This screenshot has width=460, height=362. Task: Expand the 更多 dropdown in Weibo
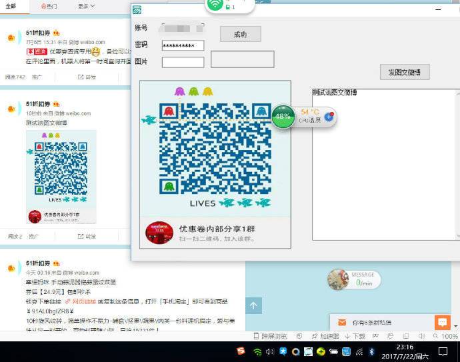[86, 6]
